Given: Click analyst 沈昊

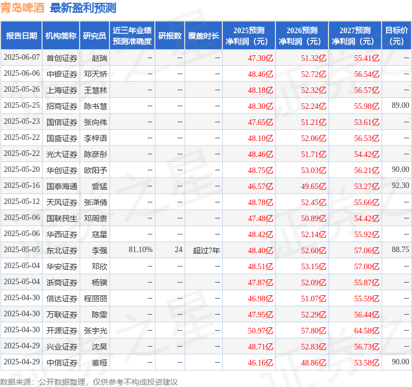Looking at the screenshot, I should (x=100, y=346).
